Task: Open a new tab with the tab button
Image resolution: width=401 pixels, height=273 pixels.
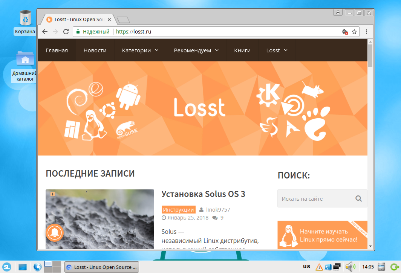Action: click(x=123, y=20)
